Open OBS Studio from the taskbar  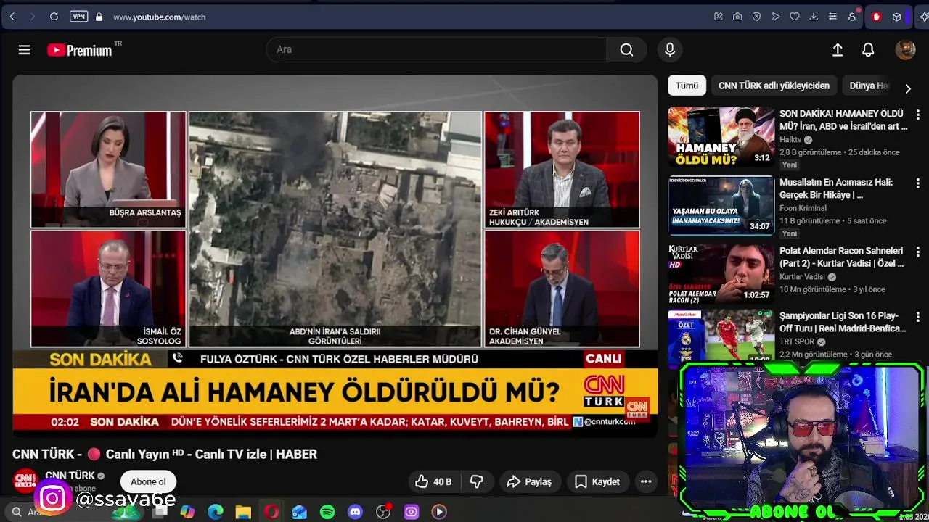pos(383,512)
